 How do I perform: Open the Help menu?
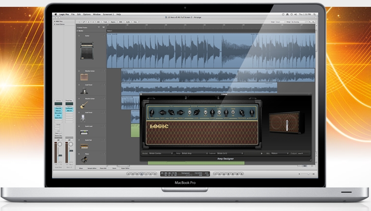118,14
